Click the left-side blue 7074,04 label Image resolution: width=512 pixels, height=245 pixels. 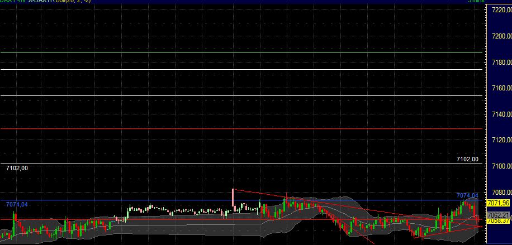click(x=16, y=205)
